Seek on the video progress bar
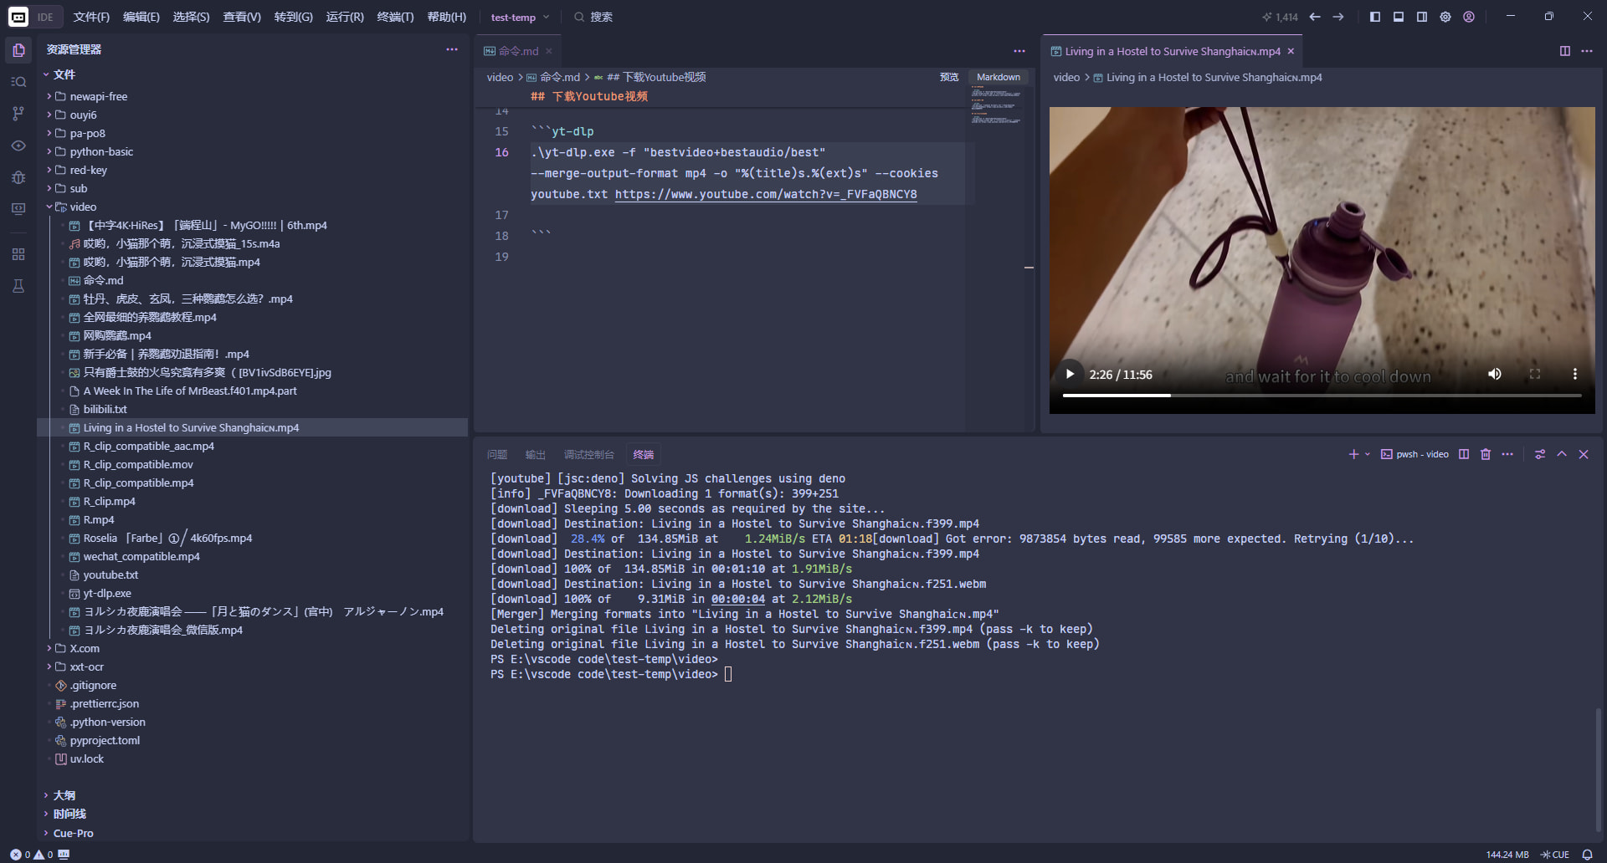 1322,396
